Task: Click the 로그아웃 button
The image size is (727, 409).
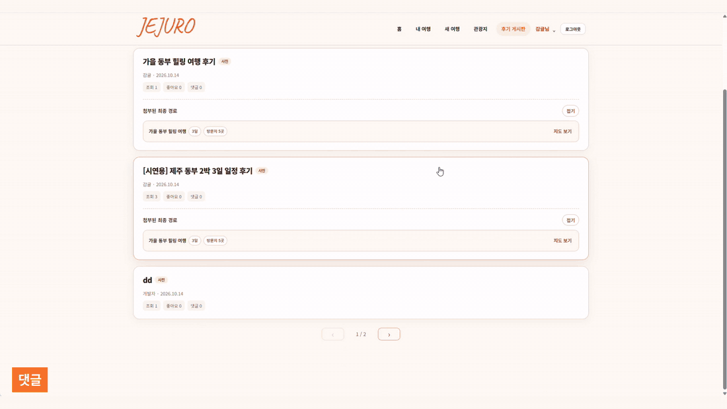Action: point(572,29)
